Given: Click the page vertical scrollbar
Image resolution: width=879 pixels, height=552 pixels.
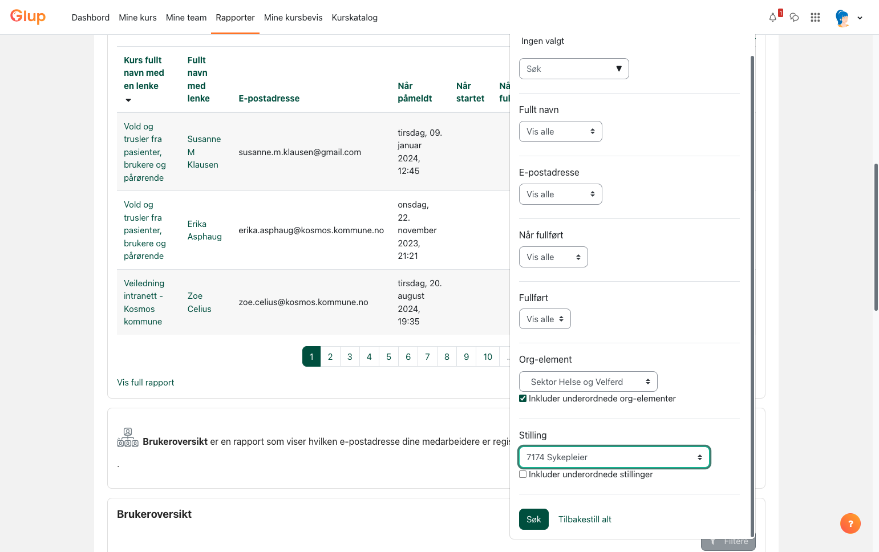Looking at the screenshot, I should (876, 237).
